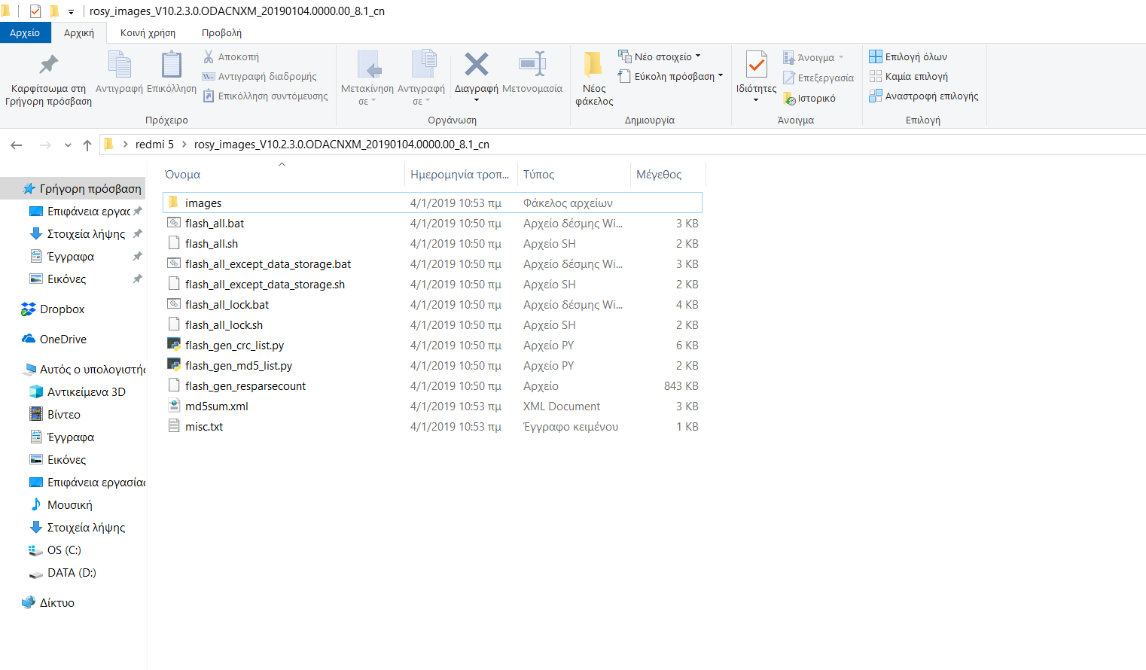The height and width of the screenshot is (670, 1146).
Task: Click the Select all (Επιλογή όλων) icon
Action: 875,56
